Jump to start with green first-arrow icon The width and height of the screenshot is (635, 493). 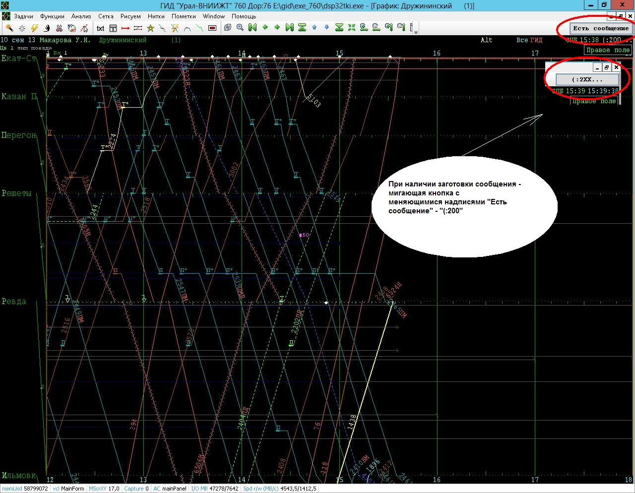click(x=253, y=28)
